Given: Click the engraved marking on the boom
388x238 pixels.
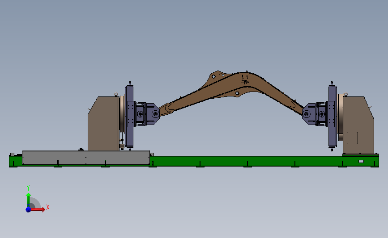Looking at the screenshot, I should tap(245, 79).
